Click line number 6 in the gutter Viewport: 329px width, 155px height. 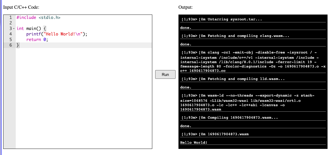point(10,45)
